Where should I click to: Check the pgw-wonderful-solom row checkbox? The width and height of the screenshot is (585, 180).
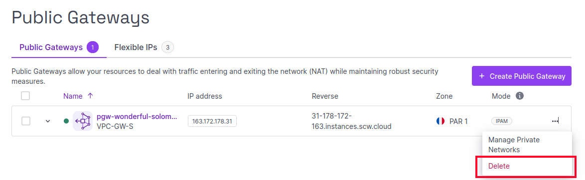25,121
